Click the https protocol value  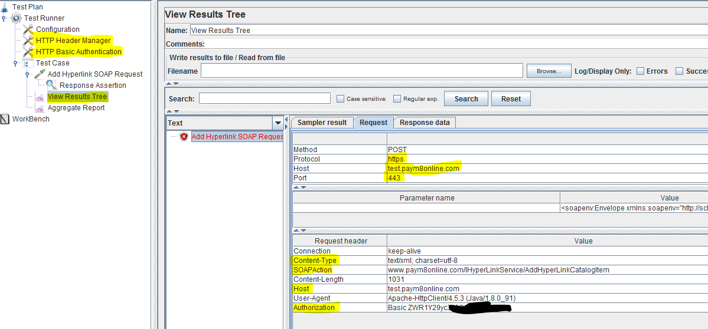tap(396, 159)
